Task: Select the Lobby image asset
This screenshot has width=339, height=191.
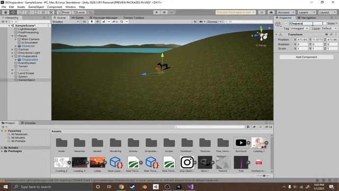Action: pos(97,164)
